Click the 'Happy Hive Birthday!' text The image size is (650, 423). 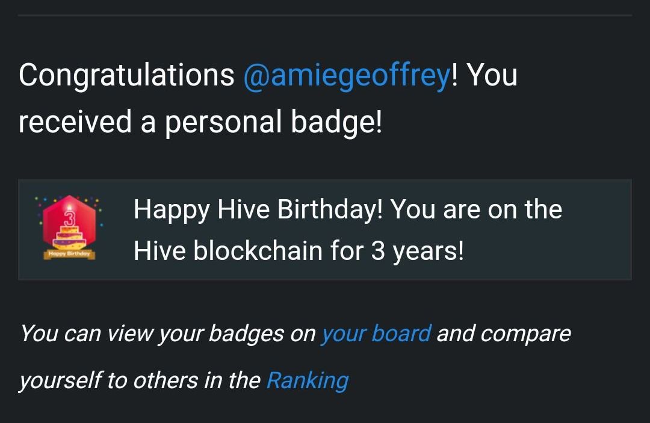pyautogui.click(x=258, y=209)
